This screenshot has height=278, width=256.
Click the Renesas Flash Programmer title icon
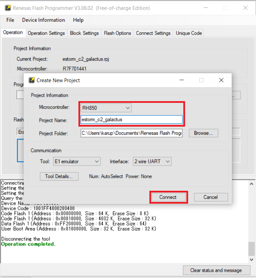7,8
